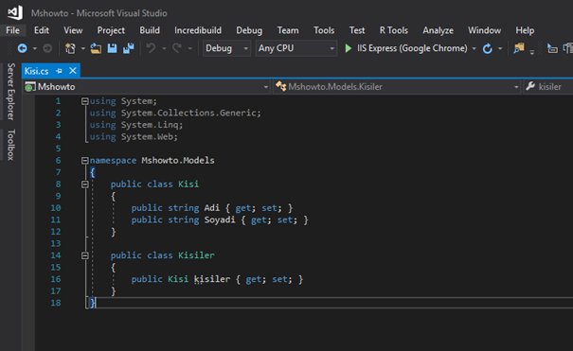This screenshot has height=351, width=573.
Task: Open the Any CPU platform dropdown
Action: [296, 48]
